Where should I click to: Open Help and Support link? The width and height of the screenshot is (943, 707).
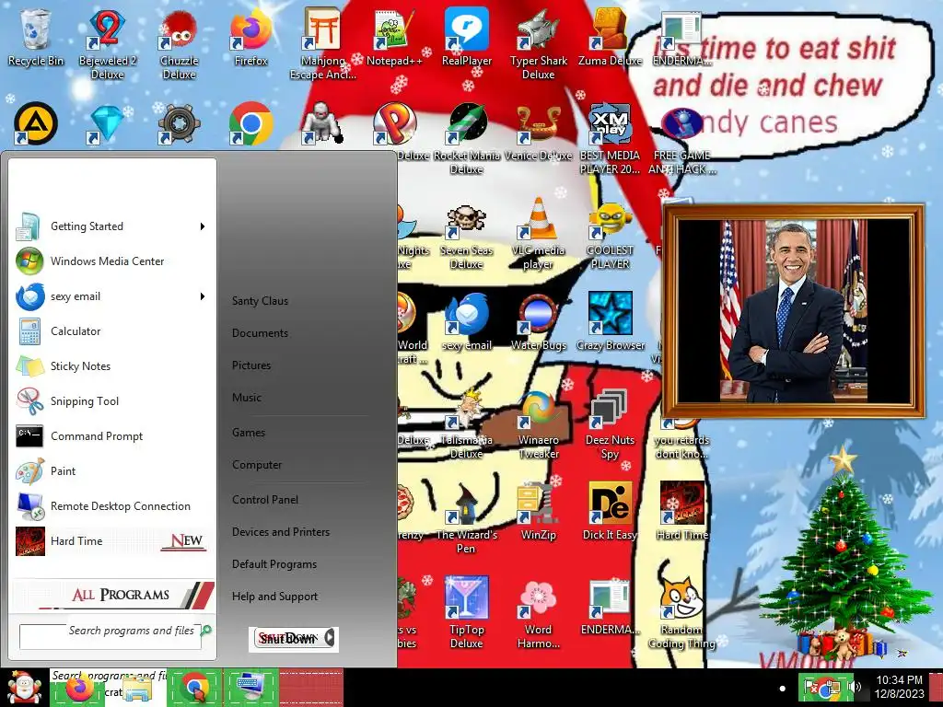(274, 597)
